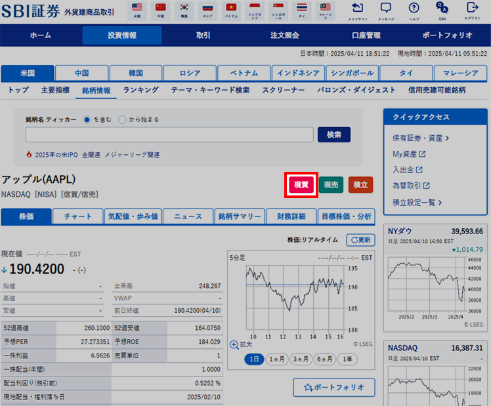Open the 取引 main menu
The width and height of the screenshot is (491, 406).
tap(203, 35)
